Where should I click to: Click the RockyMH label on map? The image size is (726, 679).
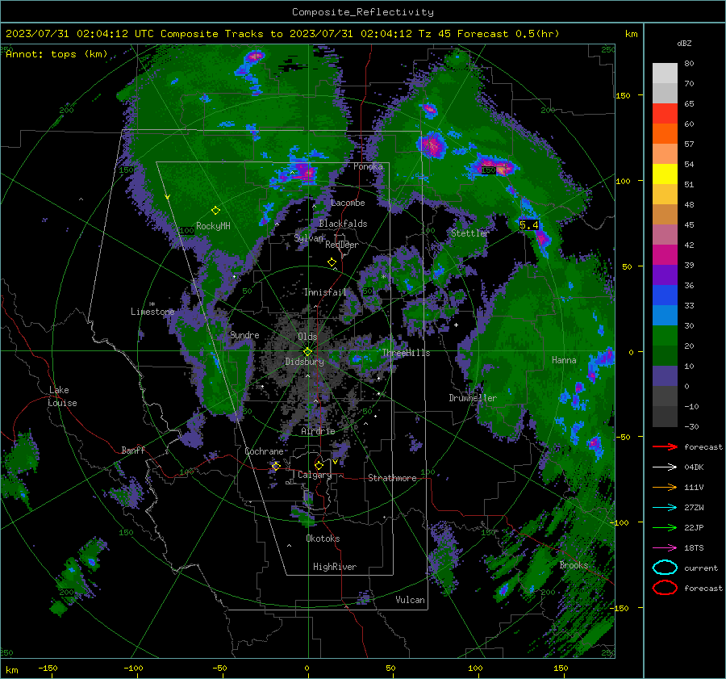click(213, 226)
